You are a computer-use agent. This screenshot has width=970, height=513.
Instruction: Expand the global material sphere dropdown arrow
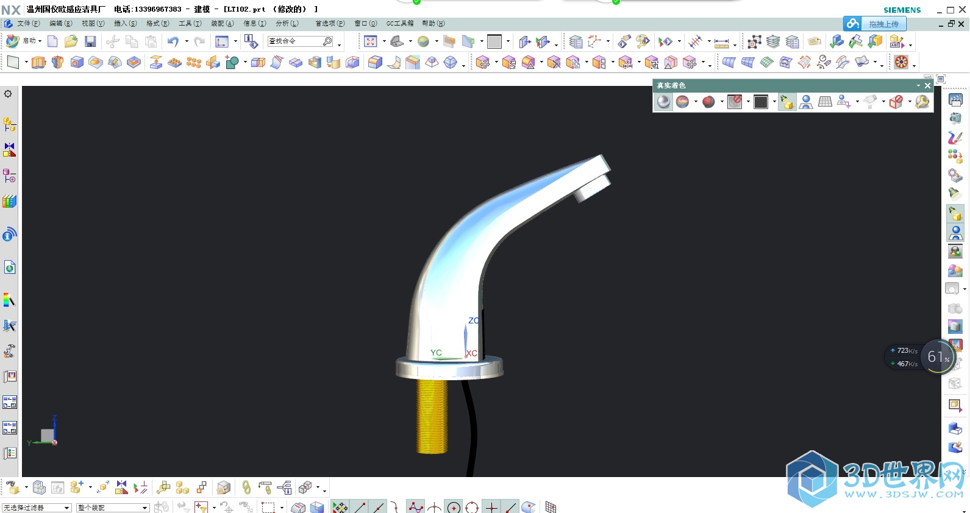[696, 102]
